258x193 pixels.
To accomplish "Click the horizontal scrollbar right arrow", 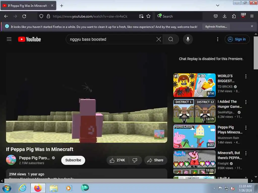I will tap(252, 181).
